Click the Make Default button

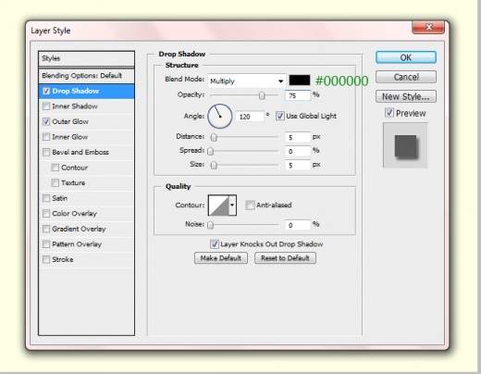point(221,258)
